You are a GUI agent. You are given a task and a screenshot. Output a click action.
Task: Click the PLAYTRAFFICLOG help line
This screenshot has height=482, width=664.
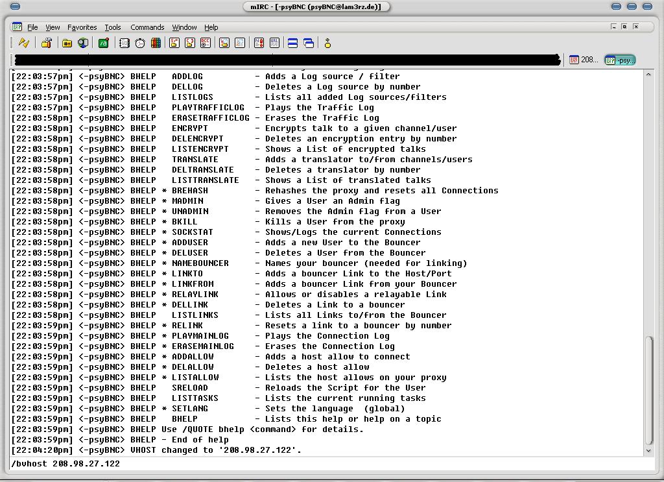pyautogui.click(x=193, y=108)
